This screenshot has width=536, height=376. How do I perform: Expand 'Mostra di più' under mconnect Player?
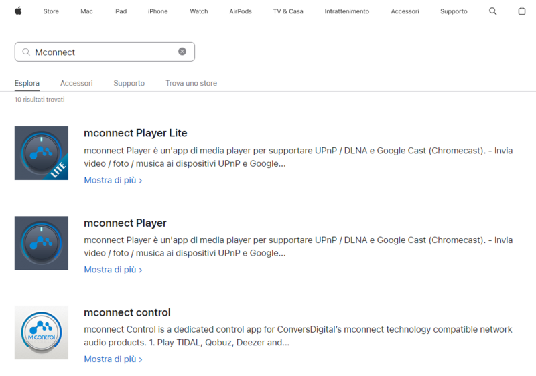pyautogui.click(x=113, y=270)
